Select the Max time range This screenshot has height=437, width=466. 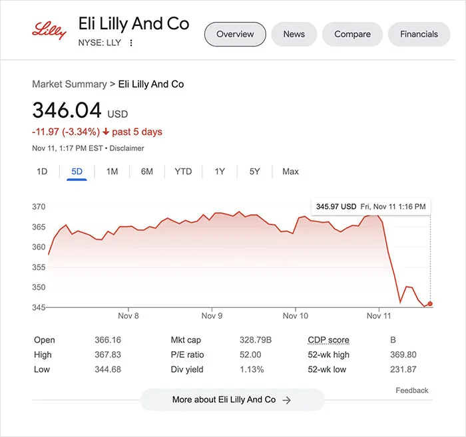[x=290, y=172]
